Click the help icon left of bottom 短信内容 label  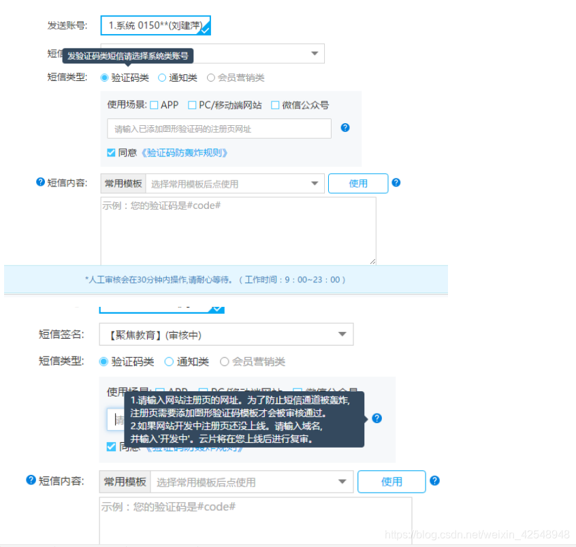coord(31,480)
